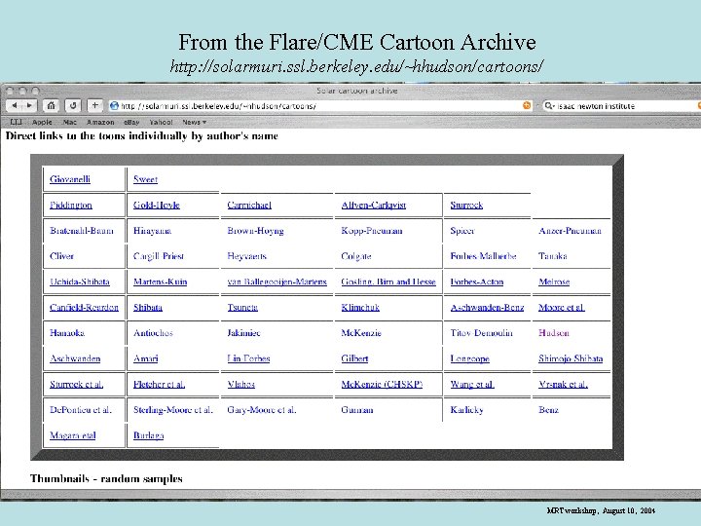Click the browser Back arrow button

pos(14,105)
